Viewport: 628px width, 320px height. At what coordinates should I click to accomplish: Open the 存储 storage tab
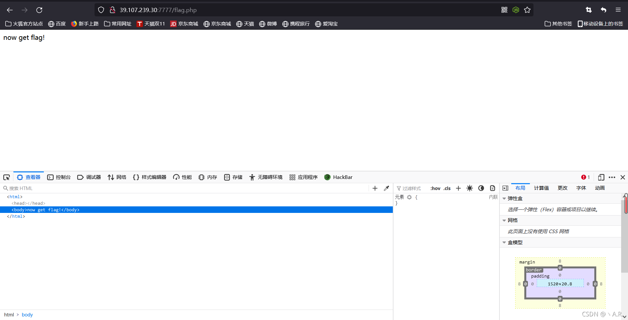233,177
